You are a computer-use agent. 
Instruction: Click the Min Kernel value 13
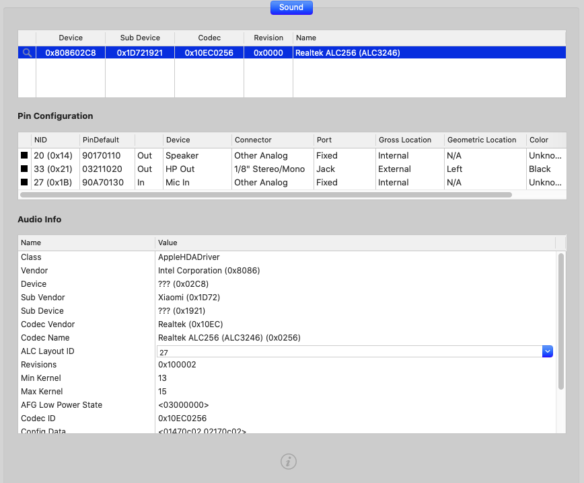tap(162, 378)
